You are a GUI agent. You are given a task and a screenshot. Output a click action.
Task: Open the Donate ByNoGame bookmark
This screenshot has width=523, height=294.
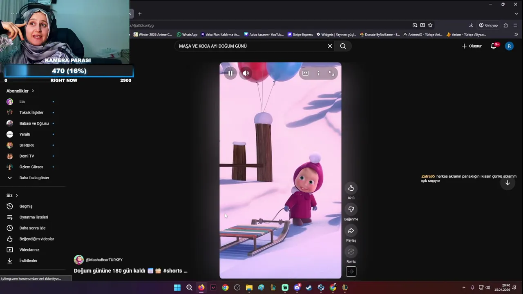tap(380, 35)
